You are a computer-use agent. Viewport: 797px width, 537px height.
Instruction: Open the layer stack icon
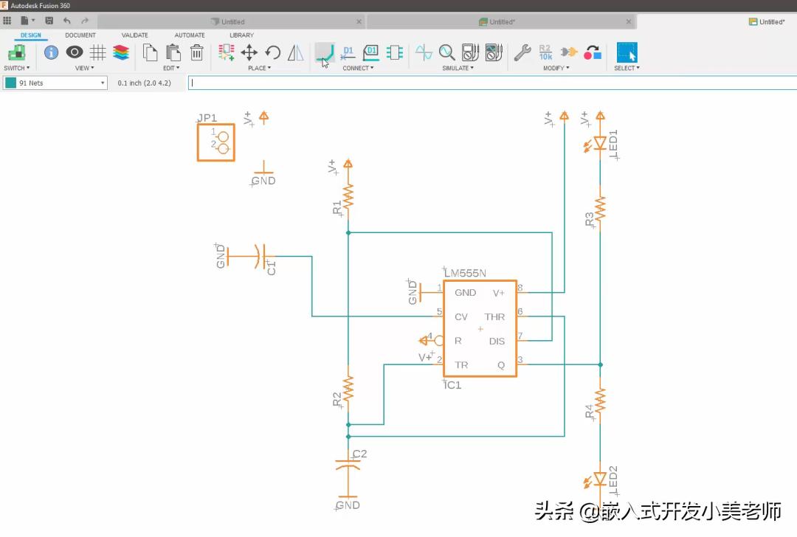click(121, 52)
